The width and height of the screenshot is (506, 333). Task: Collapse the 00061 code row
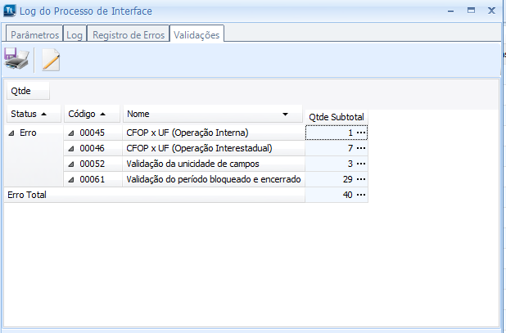71,179
